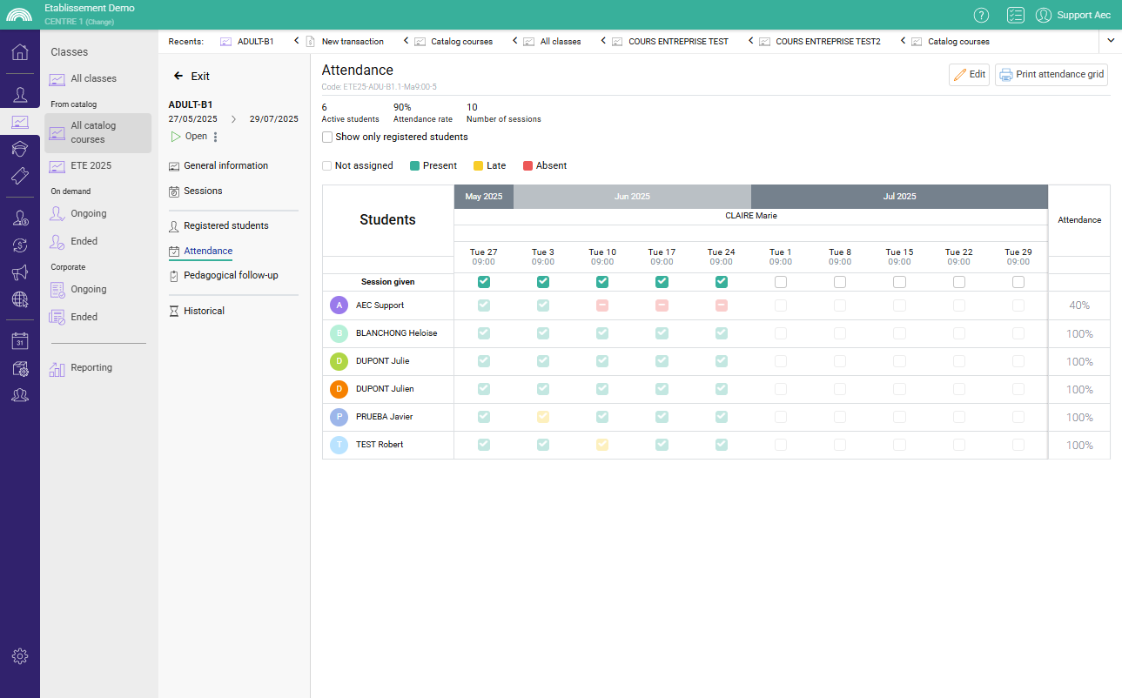Toggle Session given checkbox for Tue 27

click(x=484, y=282)
